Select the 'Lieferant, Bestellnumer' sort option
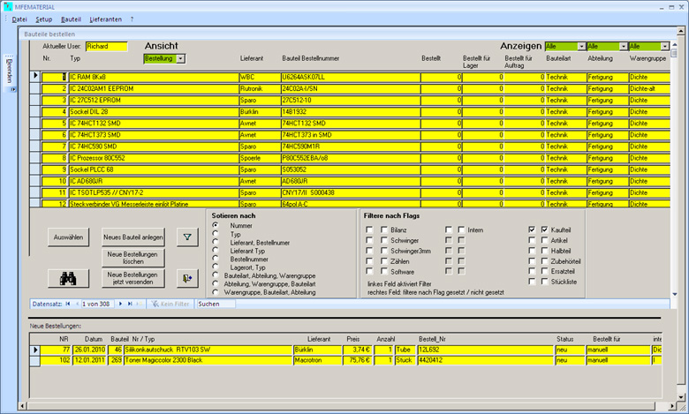 [216, 244]
